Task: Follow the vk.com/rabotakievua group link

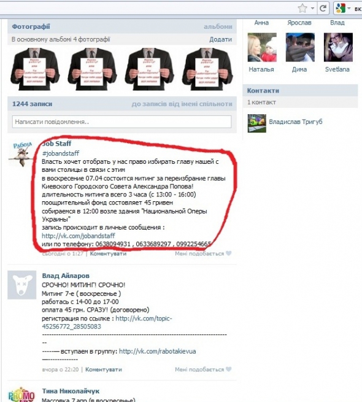Action: 158,351
